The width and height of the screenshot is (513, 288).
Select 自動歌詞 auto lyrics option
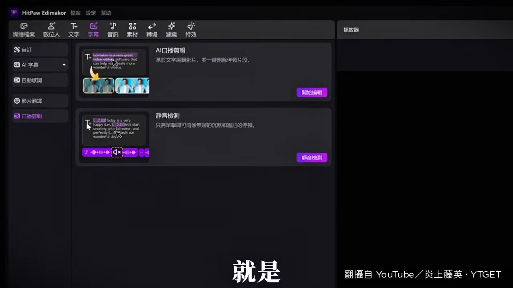(x=40, y=80)
